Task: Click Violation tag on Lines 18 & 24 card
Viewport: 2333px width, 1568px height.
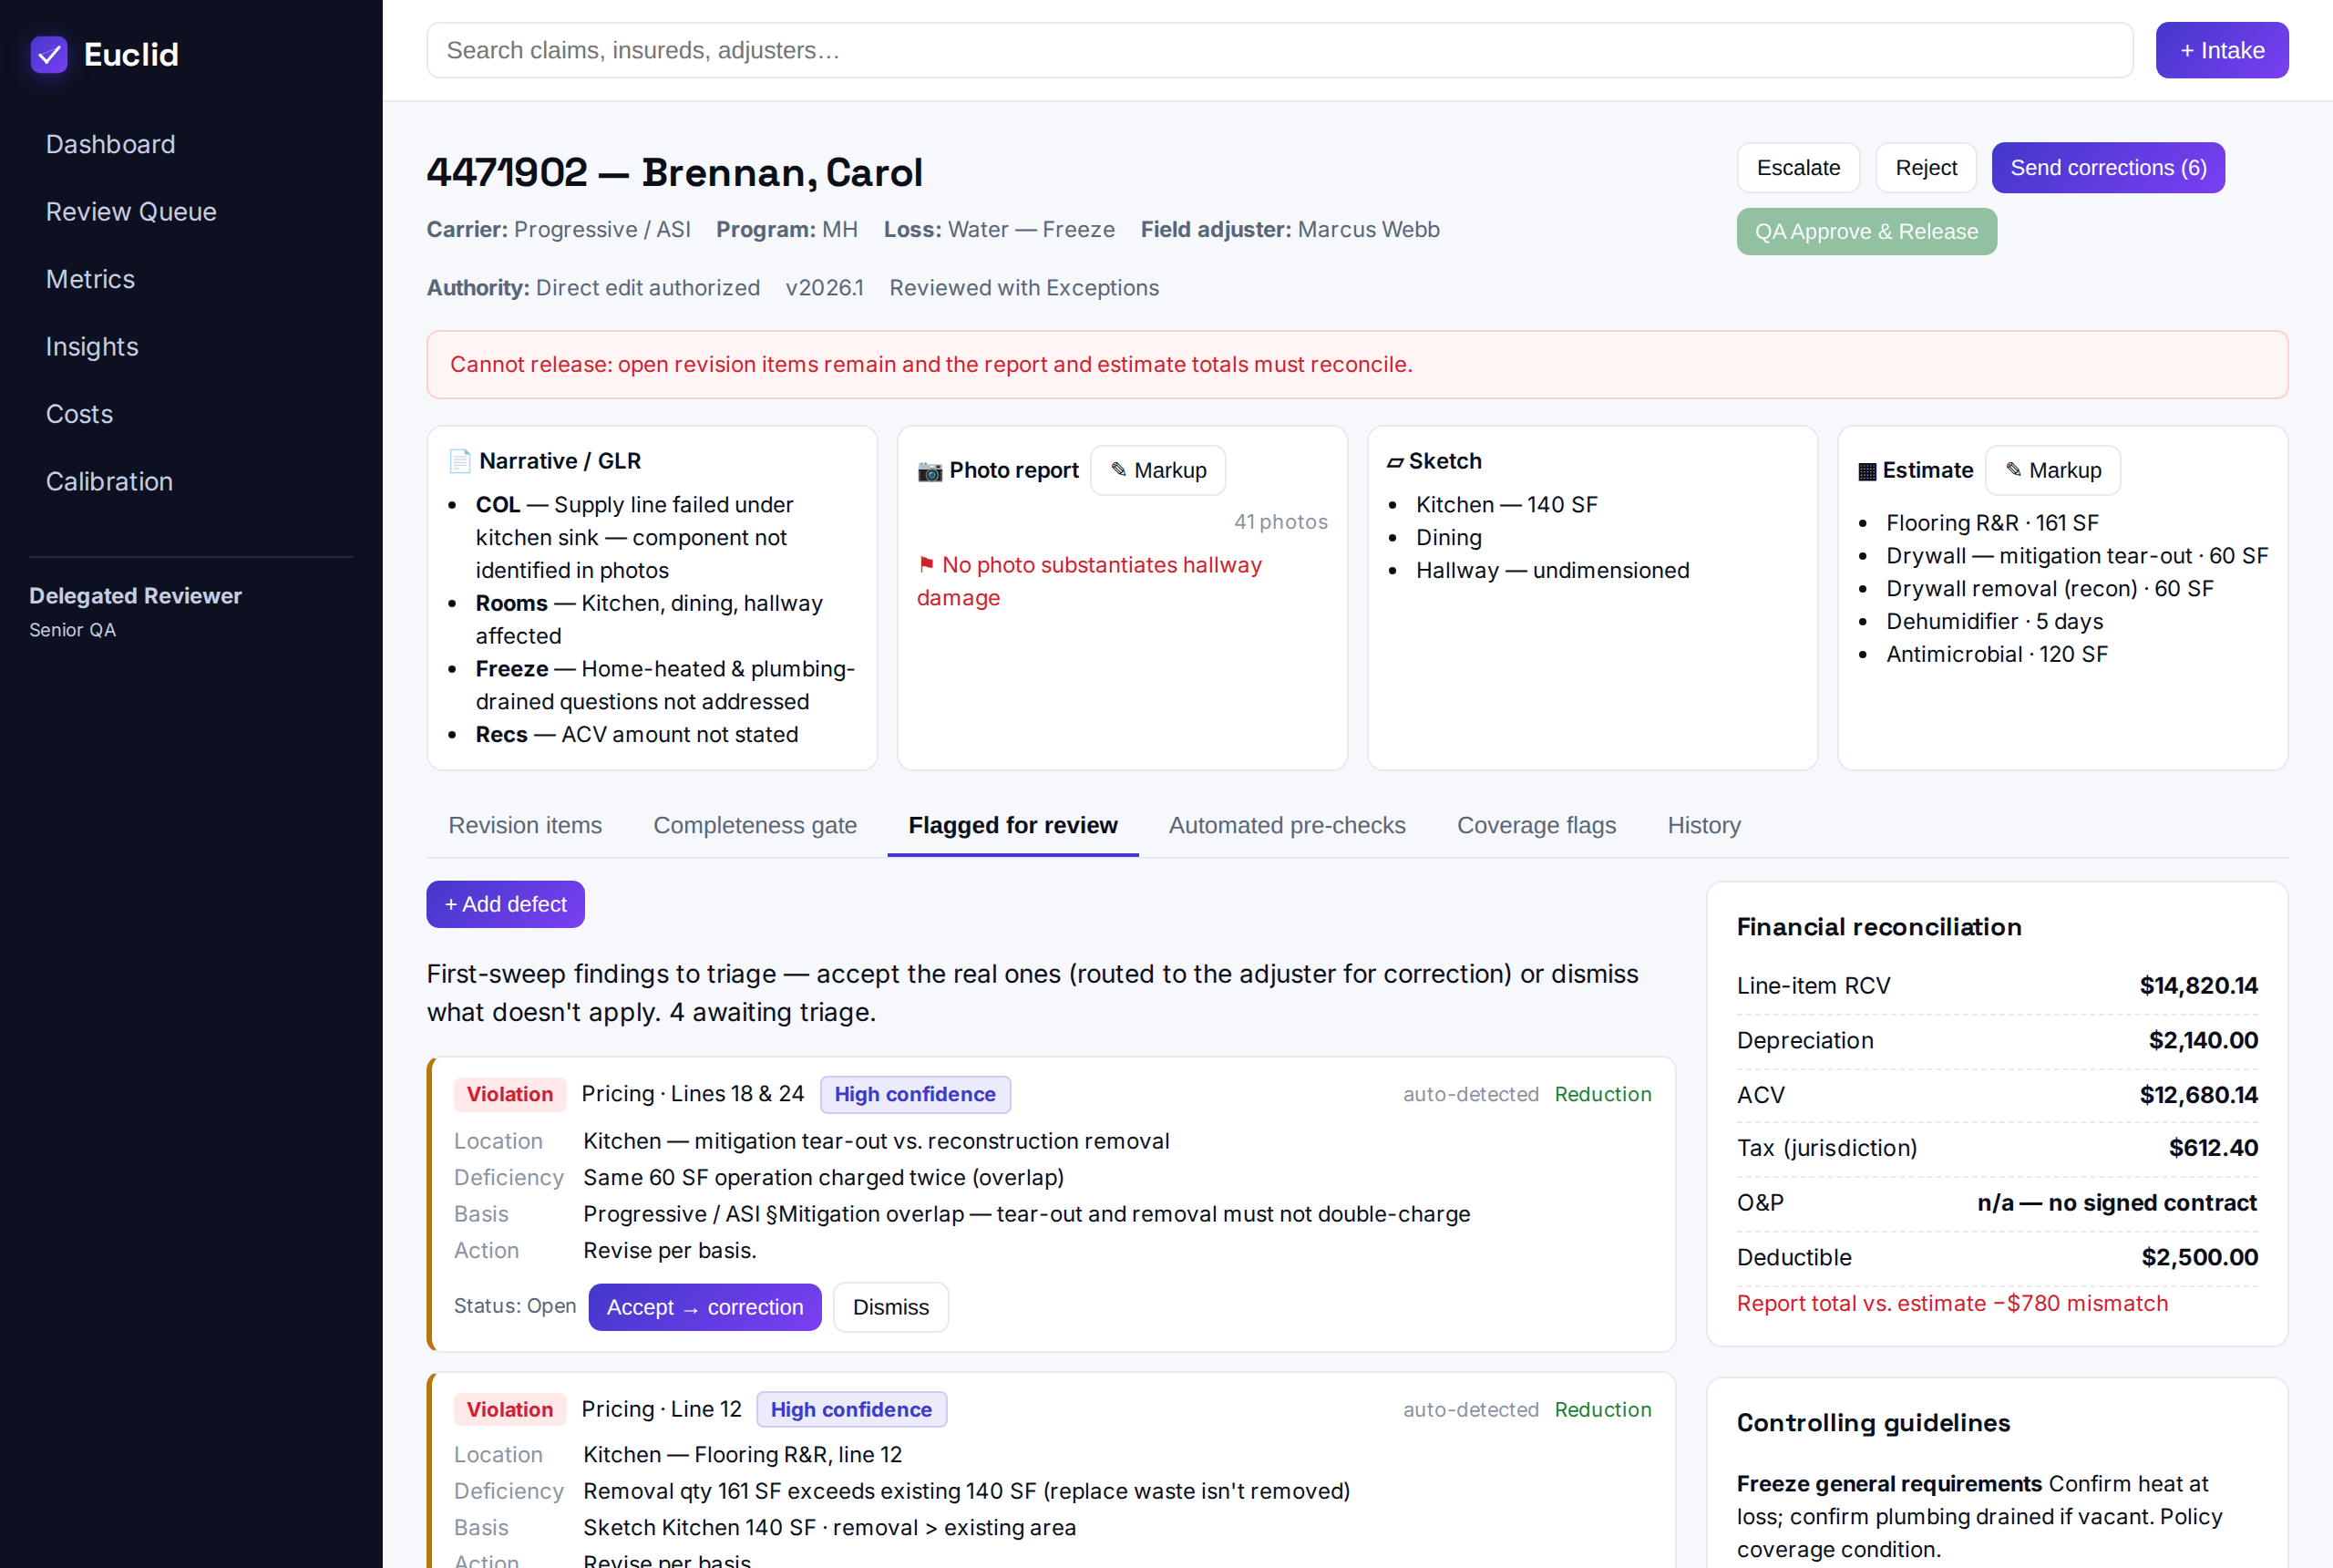Action: point(509,1094)
